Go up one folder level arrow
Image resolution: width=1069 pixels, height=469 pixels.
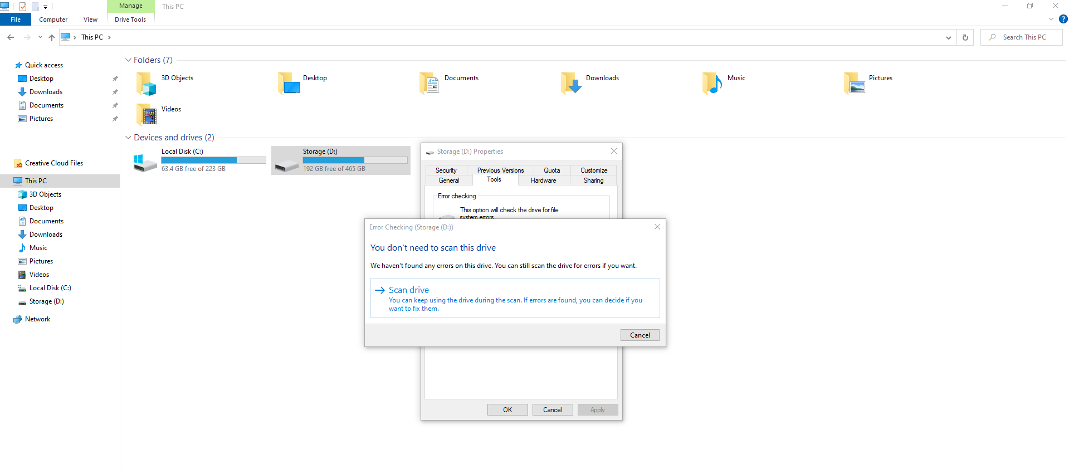52,37
